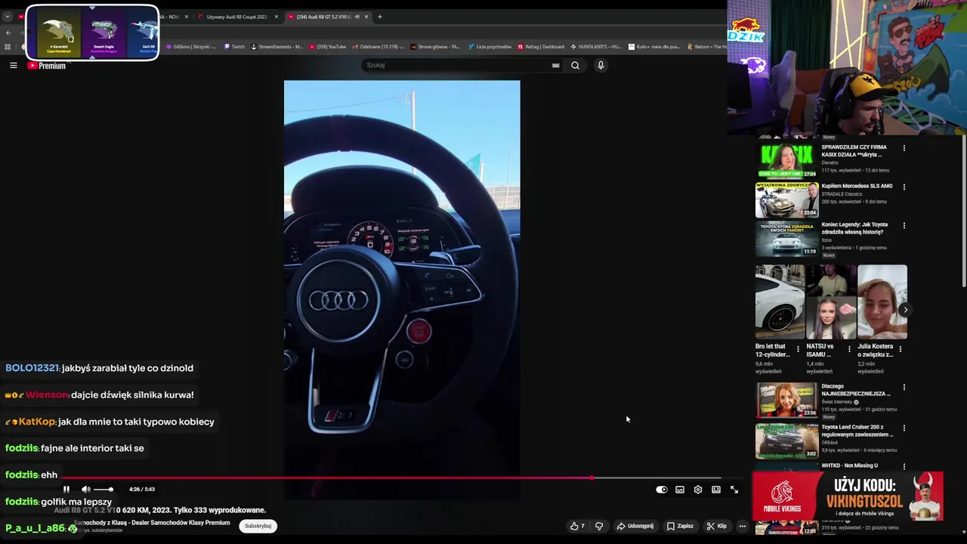
Task: Adjust the video volume slider
Action: coord(103,490)
